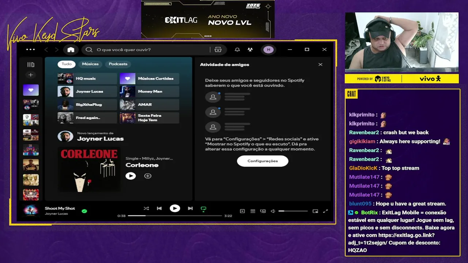
Task: Open the Joyner Lucas shortcut tile
Action: [x=87, y=91]
